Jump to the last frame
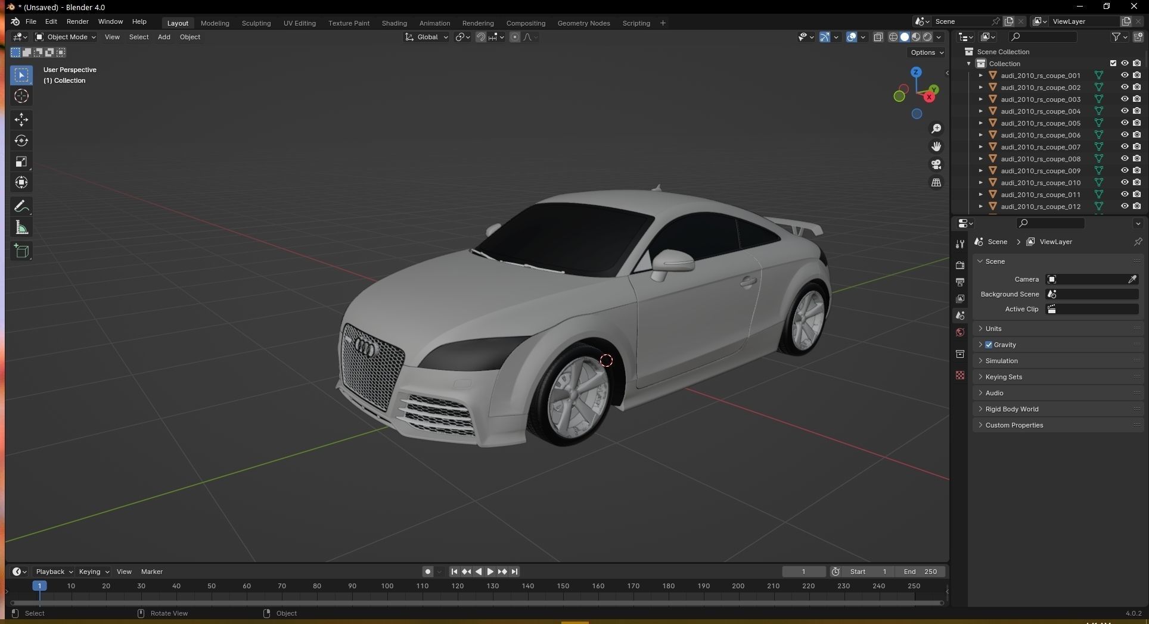This screenshot has width=1149, height=624. (514, 572)
